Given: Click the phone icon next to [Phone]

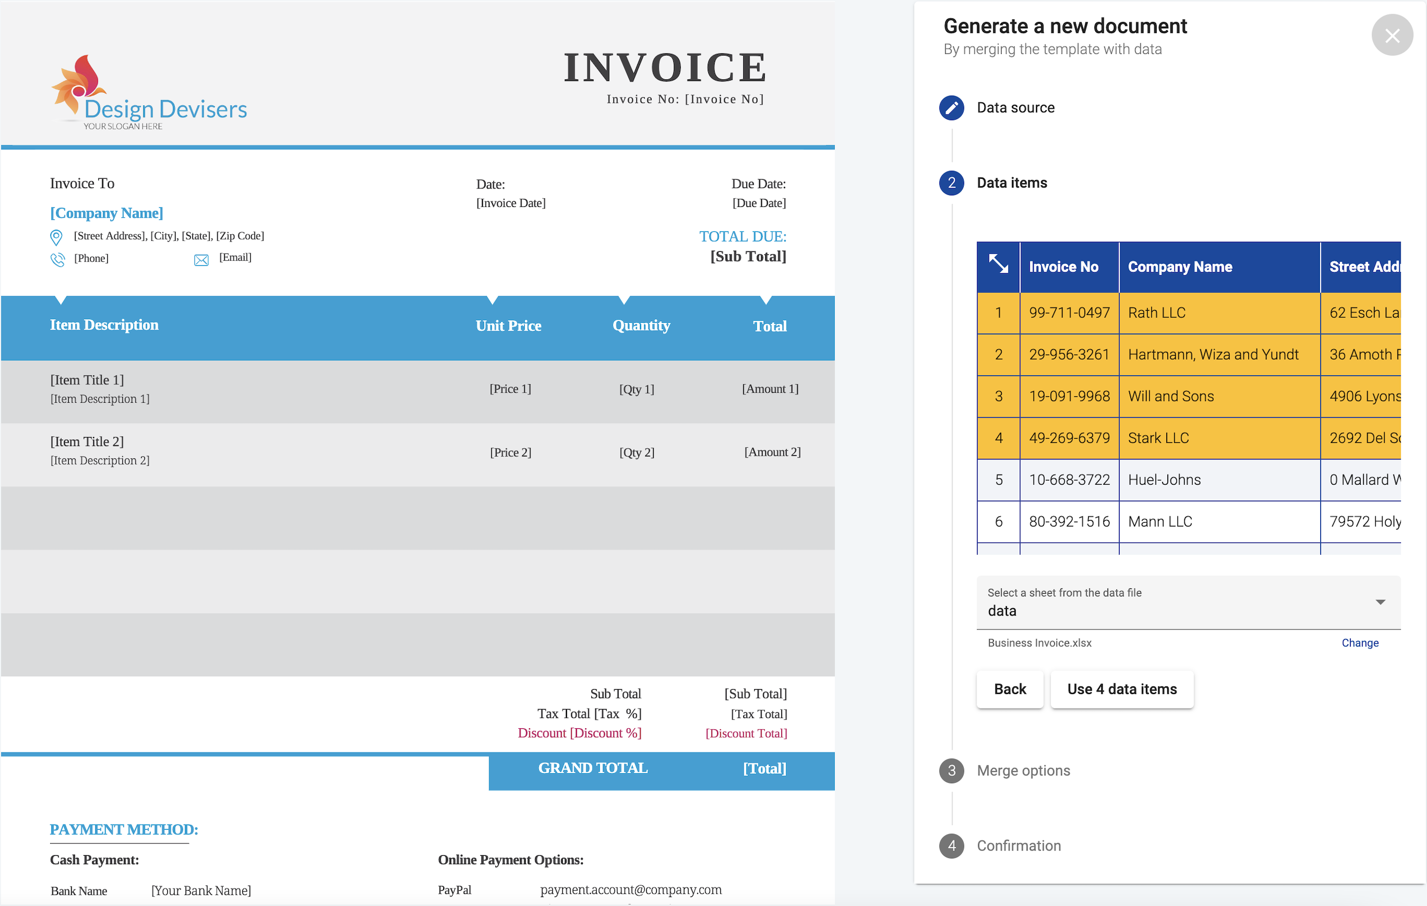Looking at the screenshot, I should point(58,259).
